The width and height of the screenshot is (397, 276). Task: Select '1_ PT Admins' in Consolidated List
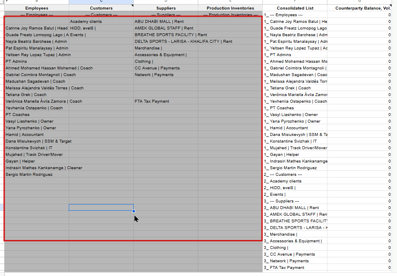tap(295, 54)
